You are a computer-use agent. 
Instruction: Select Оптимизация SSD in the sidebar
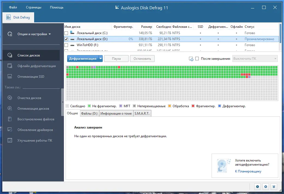[x=31, y=77]
